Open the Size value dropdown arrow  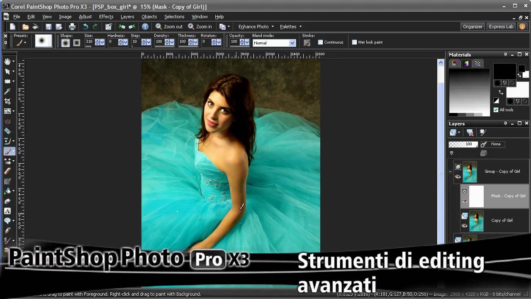(102, 42)
